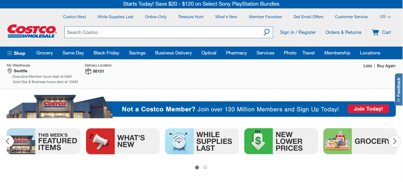Screen dimensions: 403x182
Task: Select the first carousel page dot
Action: click(197, 167)
